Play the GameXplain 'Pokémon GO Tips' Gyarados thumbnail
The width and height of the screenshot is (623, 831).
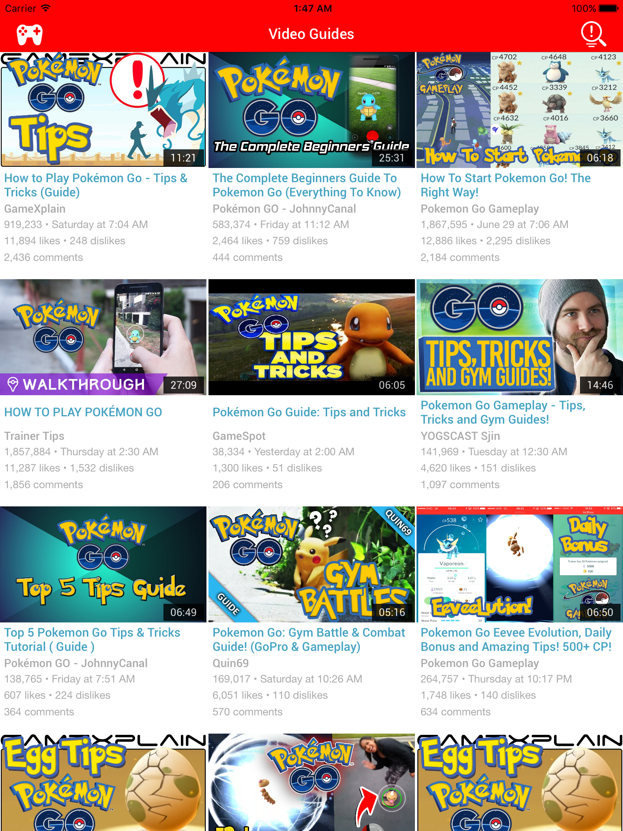tap(103, 110)
